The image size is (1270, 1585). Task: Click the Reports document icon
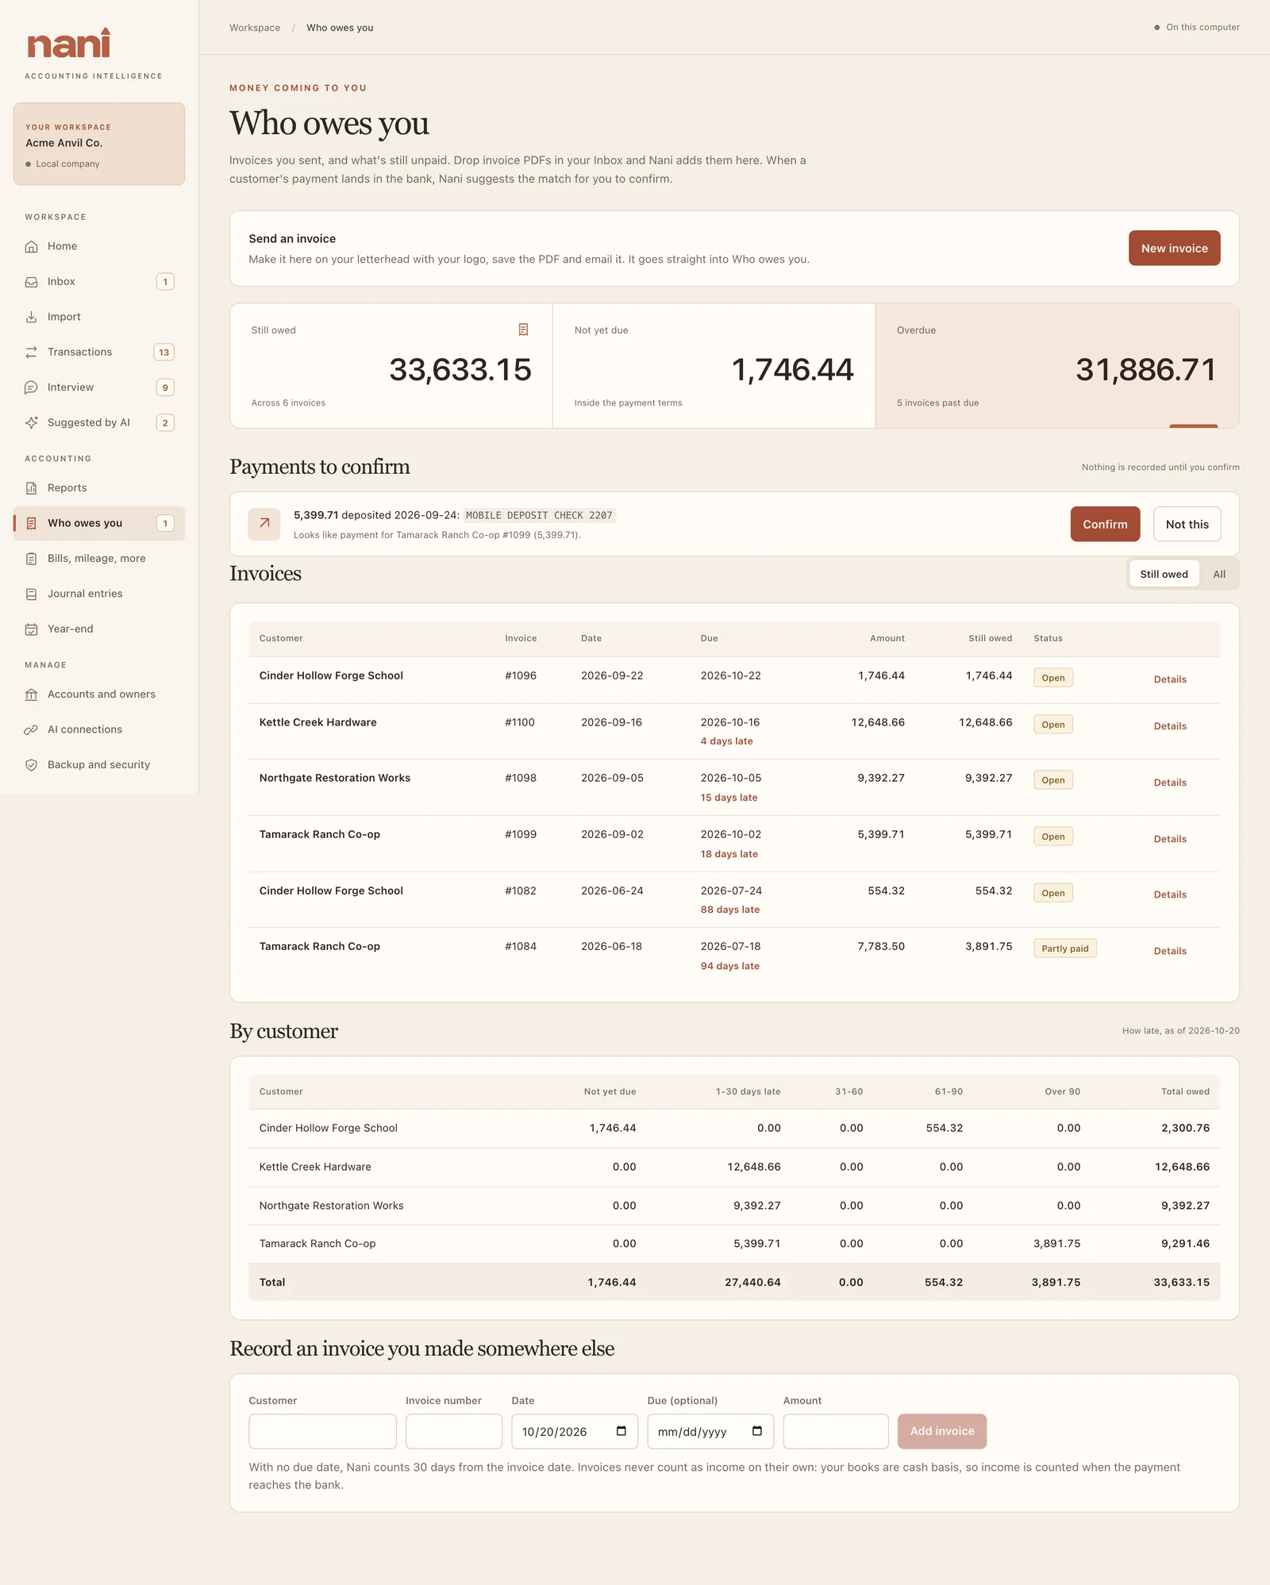[31, 488]
